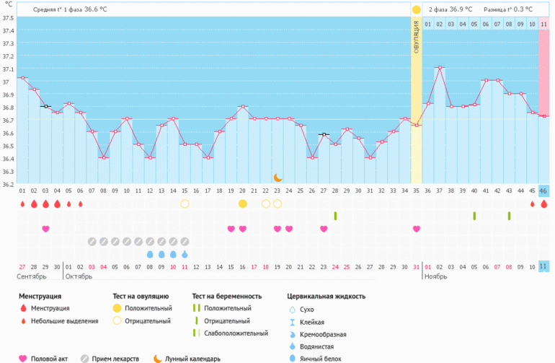This screenshot has height=363, width=555.
Task: Click the Яичный белок legend icon
Action: [x=293, y=359]
